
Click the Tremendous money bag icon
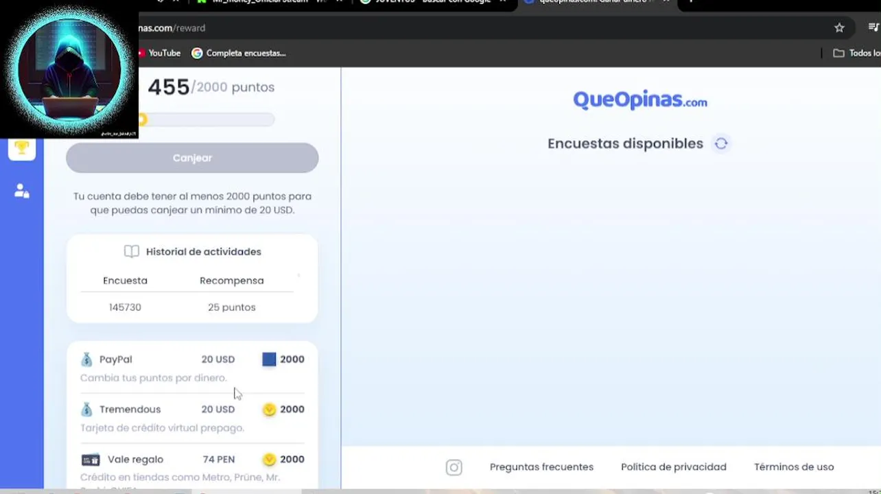(x=86, y=410)
